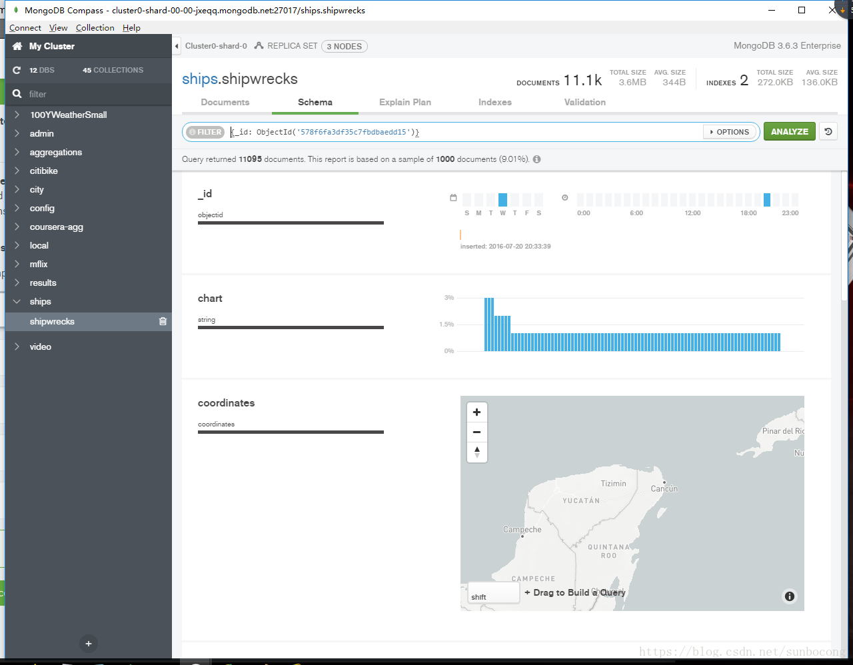The image size is (853, 665).
Task: Open the View menu
Action: (x=58, y=28)
